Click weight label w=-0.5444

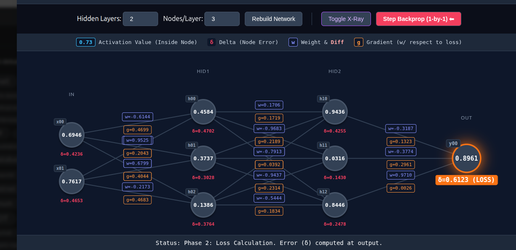click(x=269, y=198)
